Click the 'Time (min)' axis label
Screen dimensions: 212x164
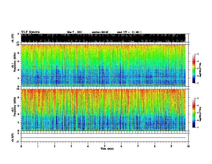coord(107,149)
